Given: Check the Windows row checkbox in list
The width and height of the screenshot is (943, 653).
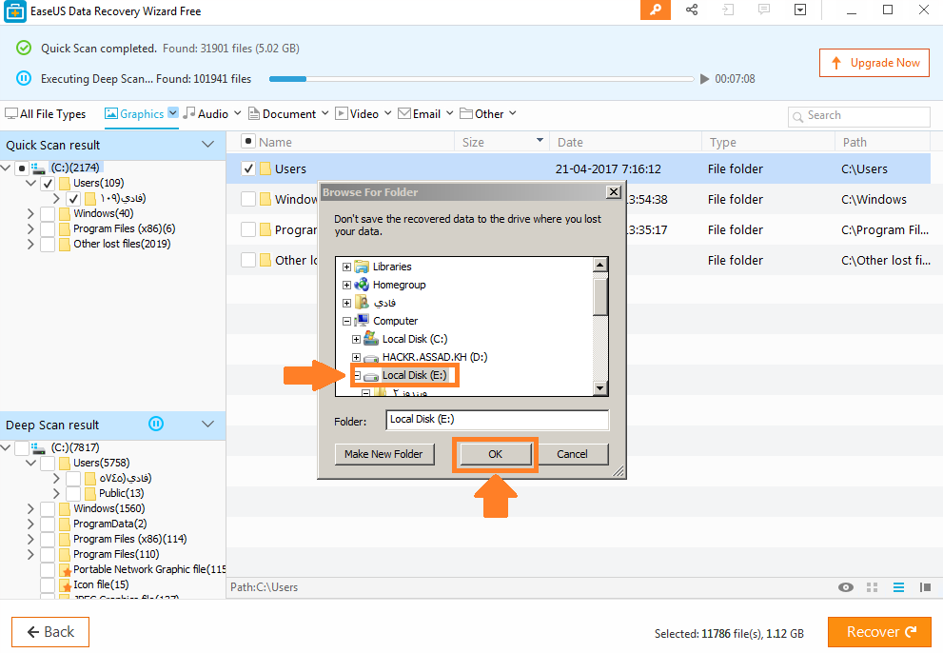Looking at the screenshot, I should [248, 199].
